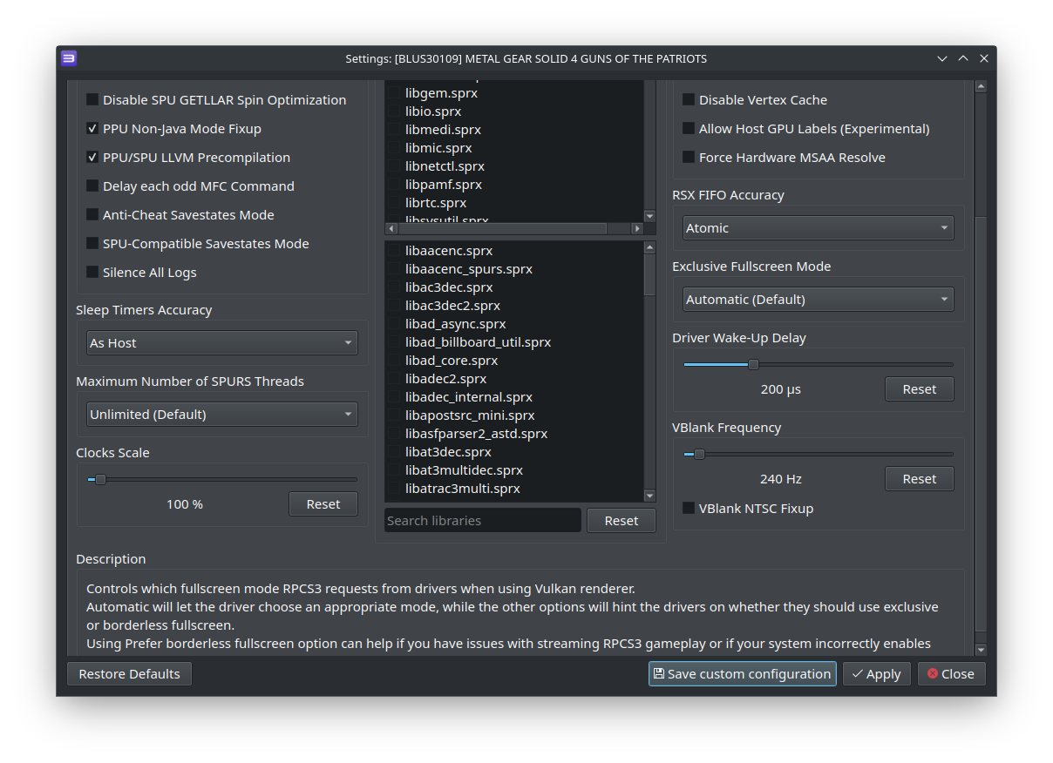Reset VBlank Frequency value
1053x763 pixels.
920,479
